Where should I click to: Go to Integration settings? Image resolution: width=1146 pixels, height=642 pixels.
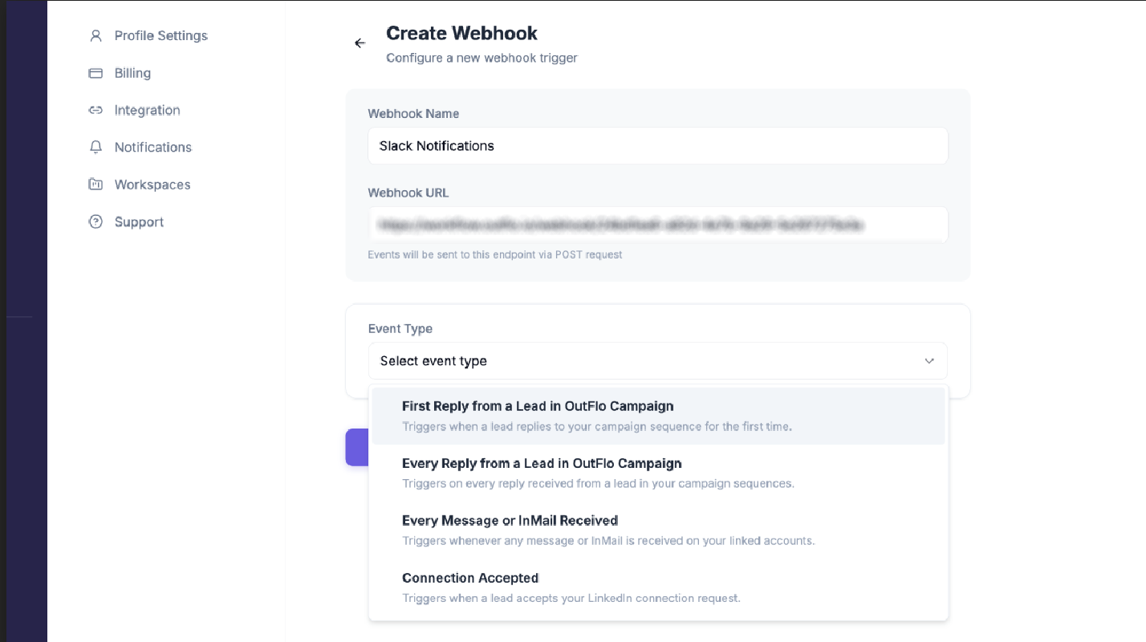pos(147,110)
